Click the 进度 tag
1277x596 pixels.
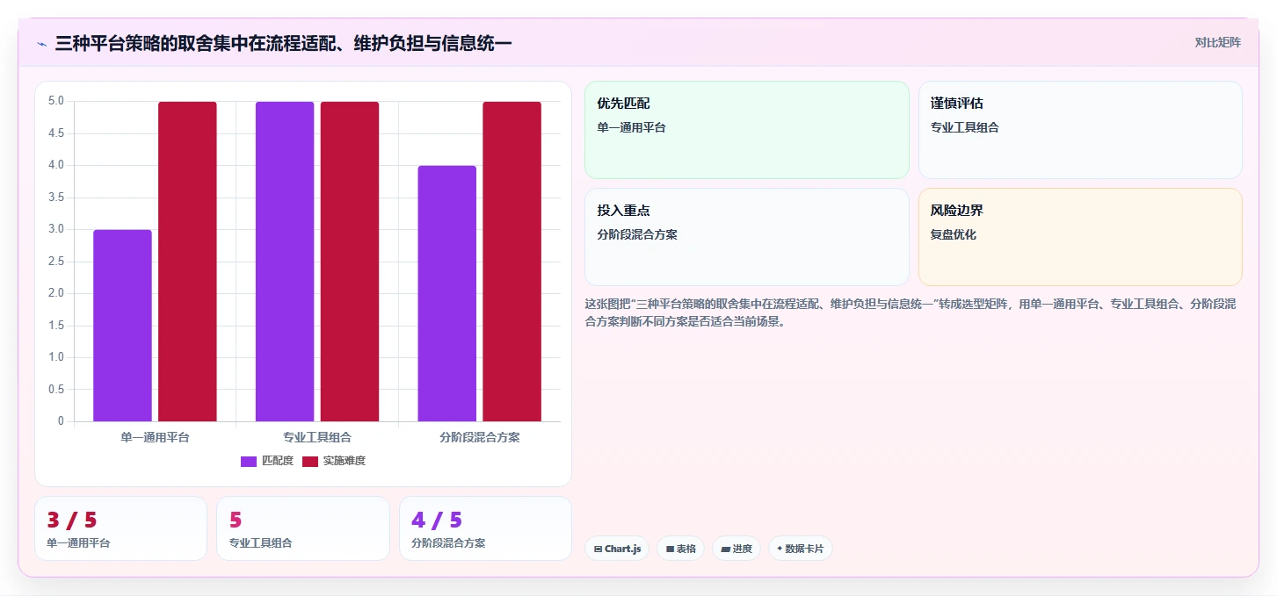pyautogui.click(x=736, y=549)
